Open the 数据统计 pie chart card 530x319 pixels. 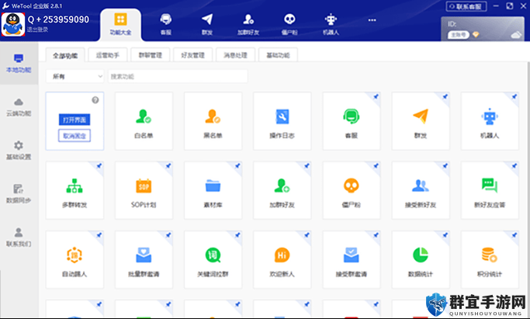(421, 259)
